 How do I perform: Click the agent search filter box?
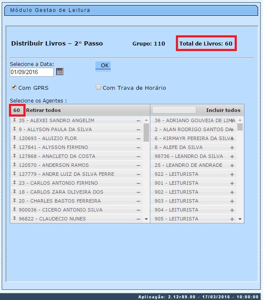click(x=174, y=110)
